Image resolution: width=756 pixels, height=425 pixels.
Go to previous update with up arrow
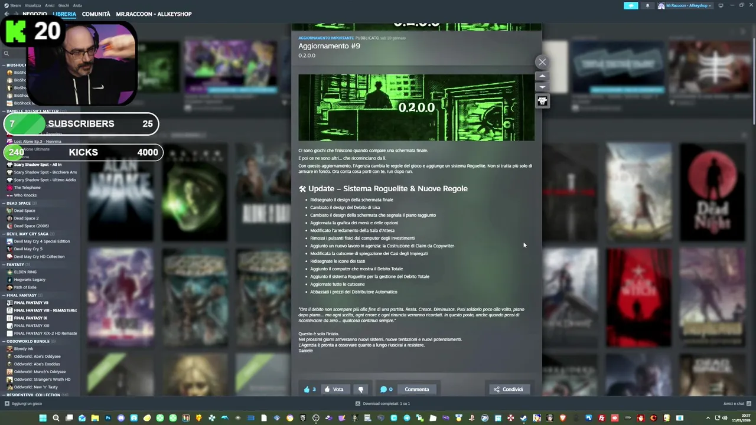tap(542, 77)
